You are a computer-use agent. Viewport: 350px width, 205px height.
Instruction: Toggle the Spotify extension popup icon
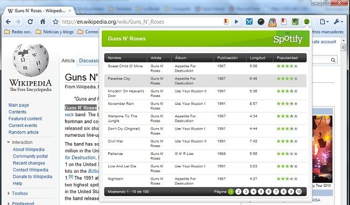tap(307, 22)
